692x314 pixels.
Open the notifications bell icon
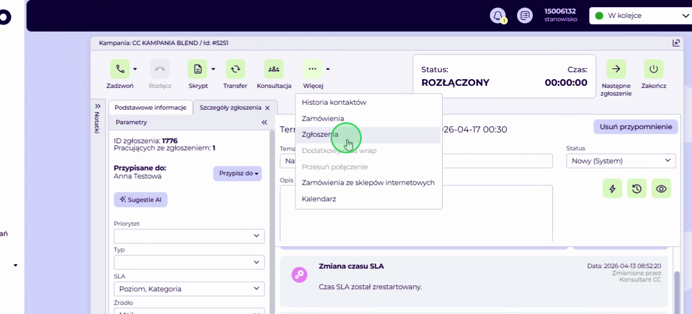(498, 16)
